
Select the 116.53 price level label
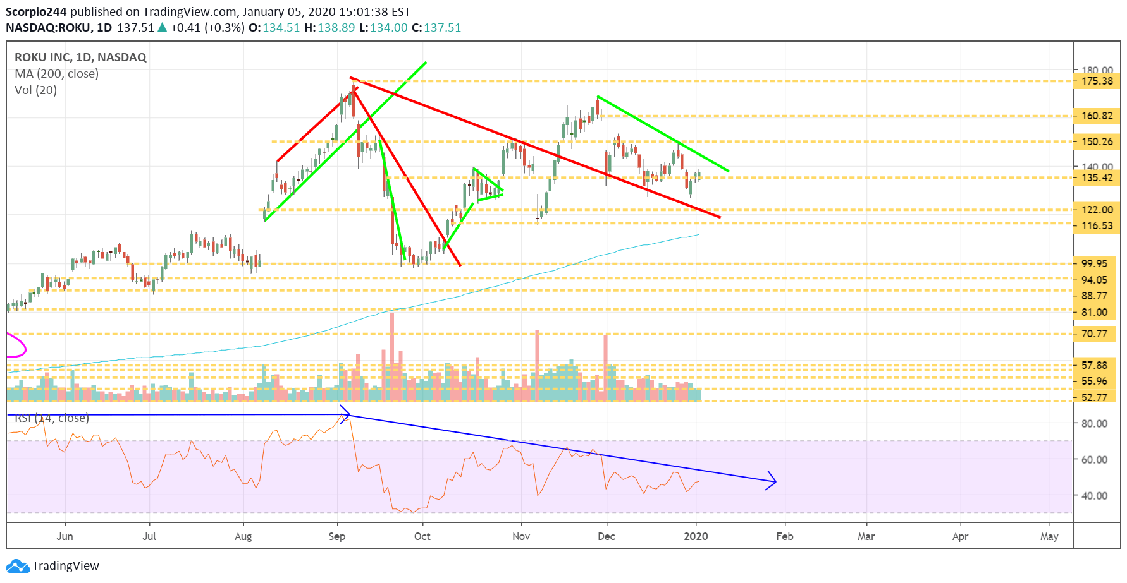pyautogui.click(x=1097, y=225)
